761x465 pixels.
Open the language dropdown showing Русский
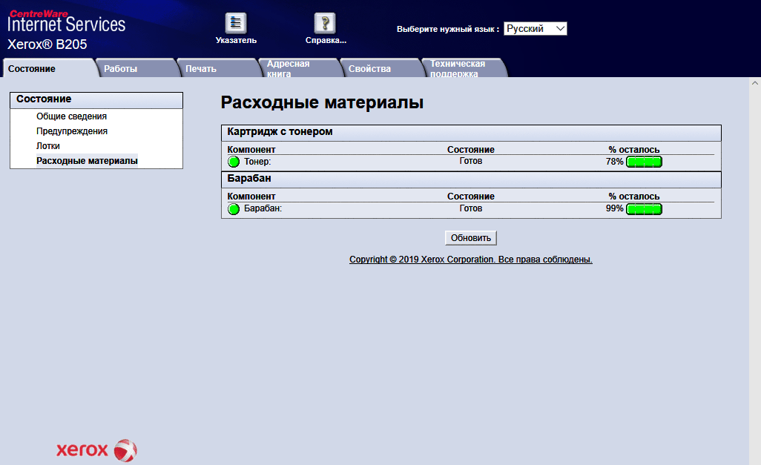pos(535,29)
